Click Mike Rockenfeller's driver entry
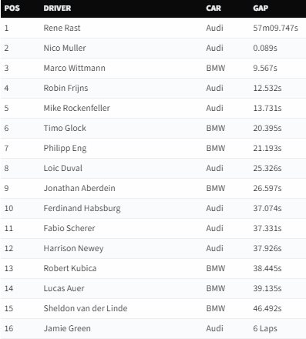Viewport: 306px width, 339px height. click(77, 108)
